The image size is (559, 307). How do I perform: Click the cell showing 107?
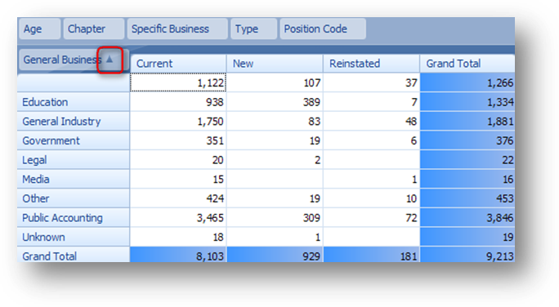[275, 83]
